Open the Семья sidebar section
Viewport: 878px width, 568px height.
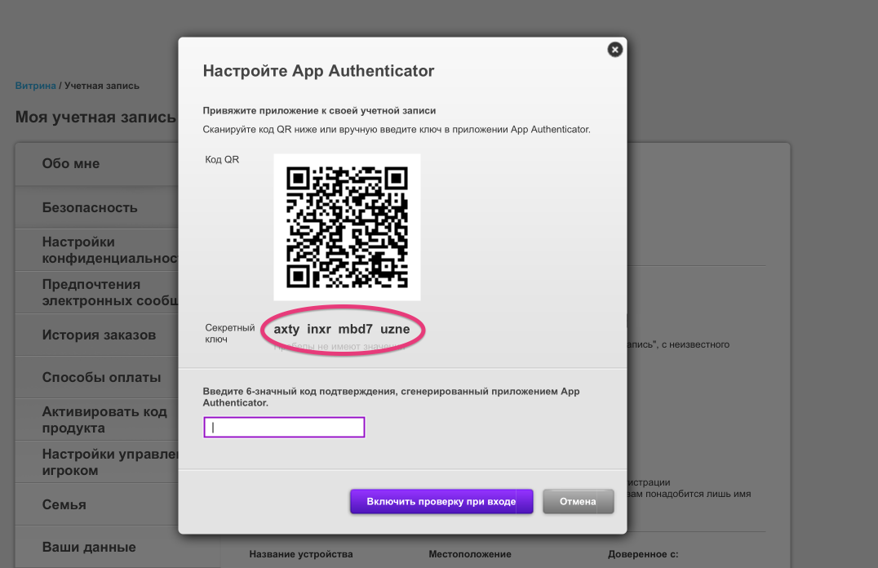point(97,504)
